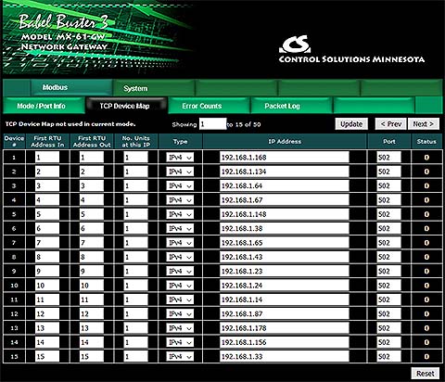Click IP address field 192.168.1.23
The image size is (445, 382).
point(285,271)
